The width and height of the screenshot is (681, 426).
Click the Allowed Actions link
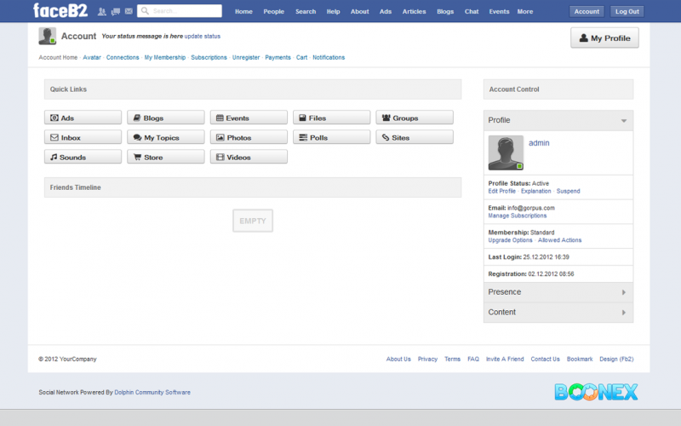pyautogui.click(x=559, y=240)
